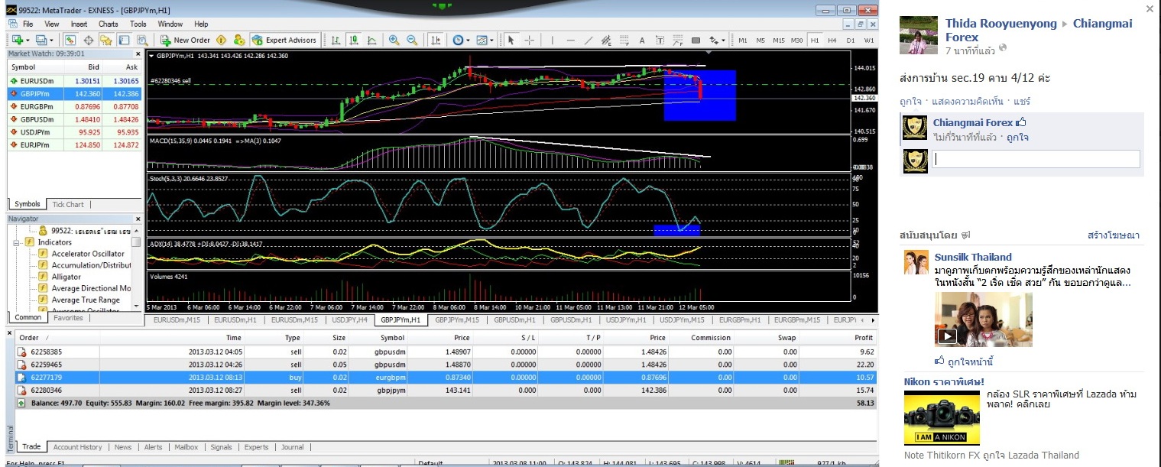This screenshot has height=467, width=1161.
Task: Select the Text Label tool
Action: (660, 40)
